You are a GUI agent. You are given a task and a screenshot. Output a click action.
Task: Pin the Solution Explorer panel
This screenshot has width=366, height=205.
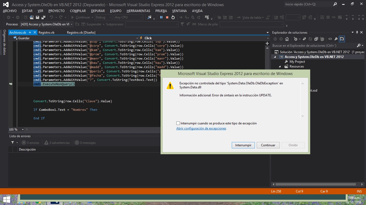357,33
